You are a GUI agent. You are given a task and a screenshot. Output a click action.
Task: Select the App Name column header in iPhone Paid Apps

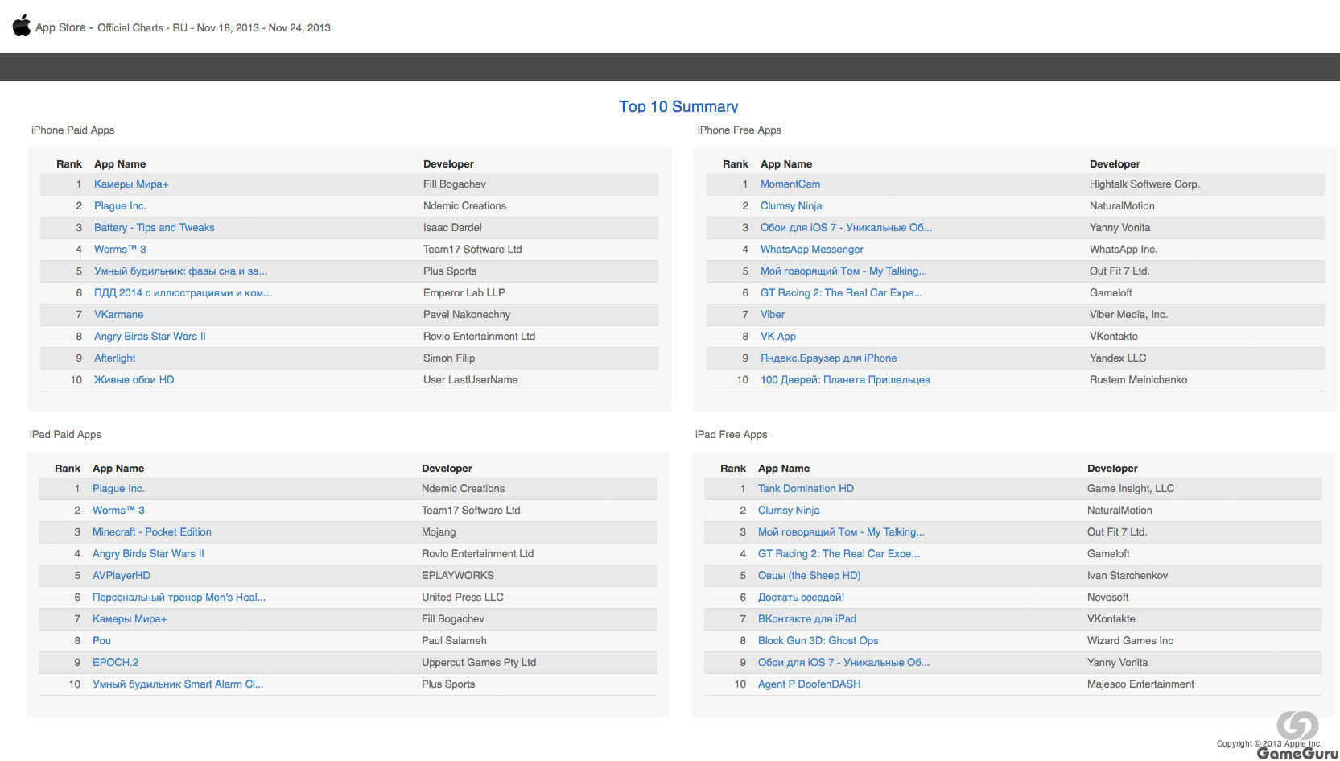[120, 164]
